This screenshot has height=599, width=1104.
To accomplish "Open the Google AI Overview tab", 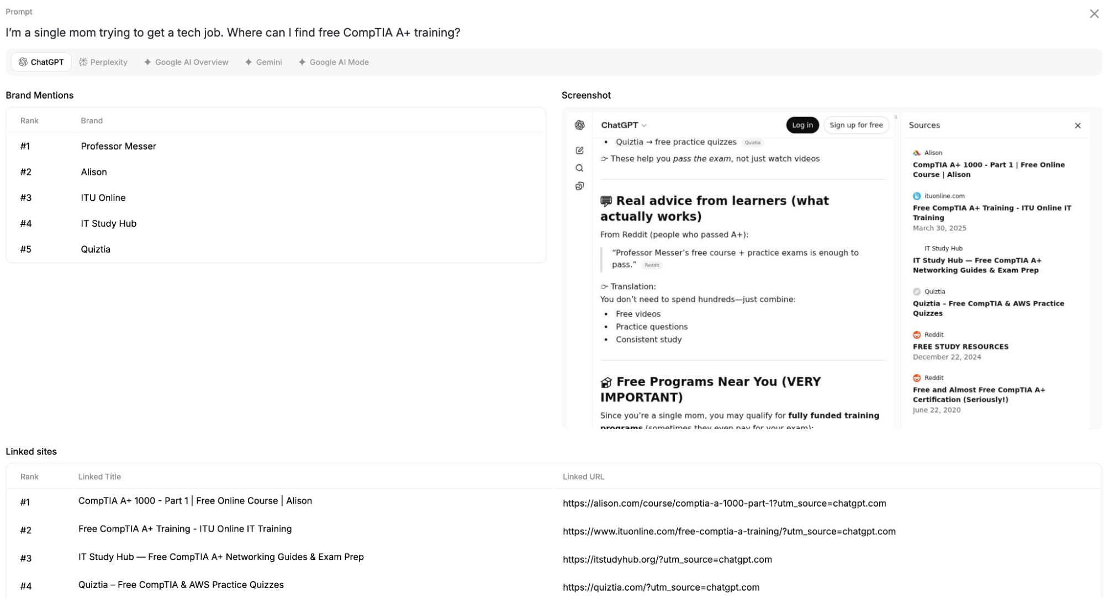I will pos(186,62).
